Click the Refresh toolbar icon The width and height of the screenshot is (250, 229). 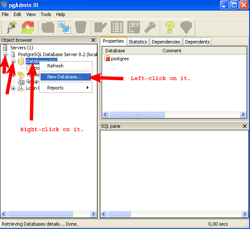point(28,27)
